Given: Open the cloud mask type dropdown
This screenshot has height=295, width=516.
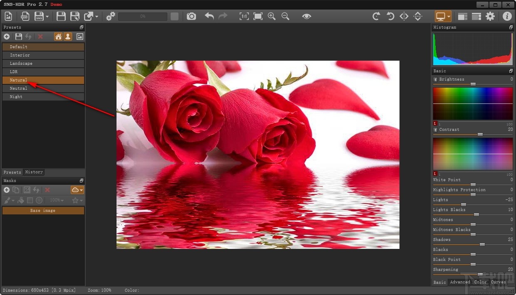Looking at the screenshot, I should coord(81,190).
